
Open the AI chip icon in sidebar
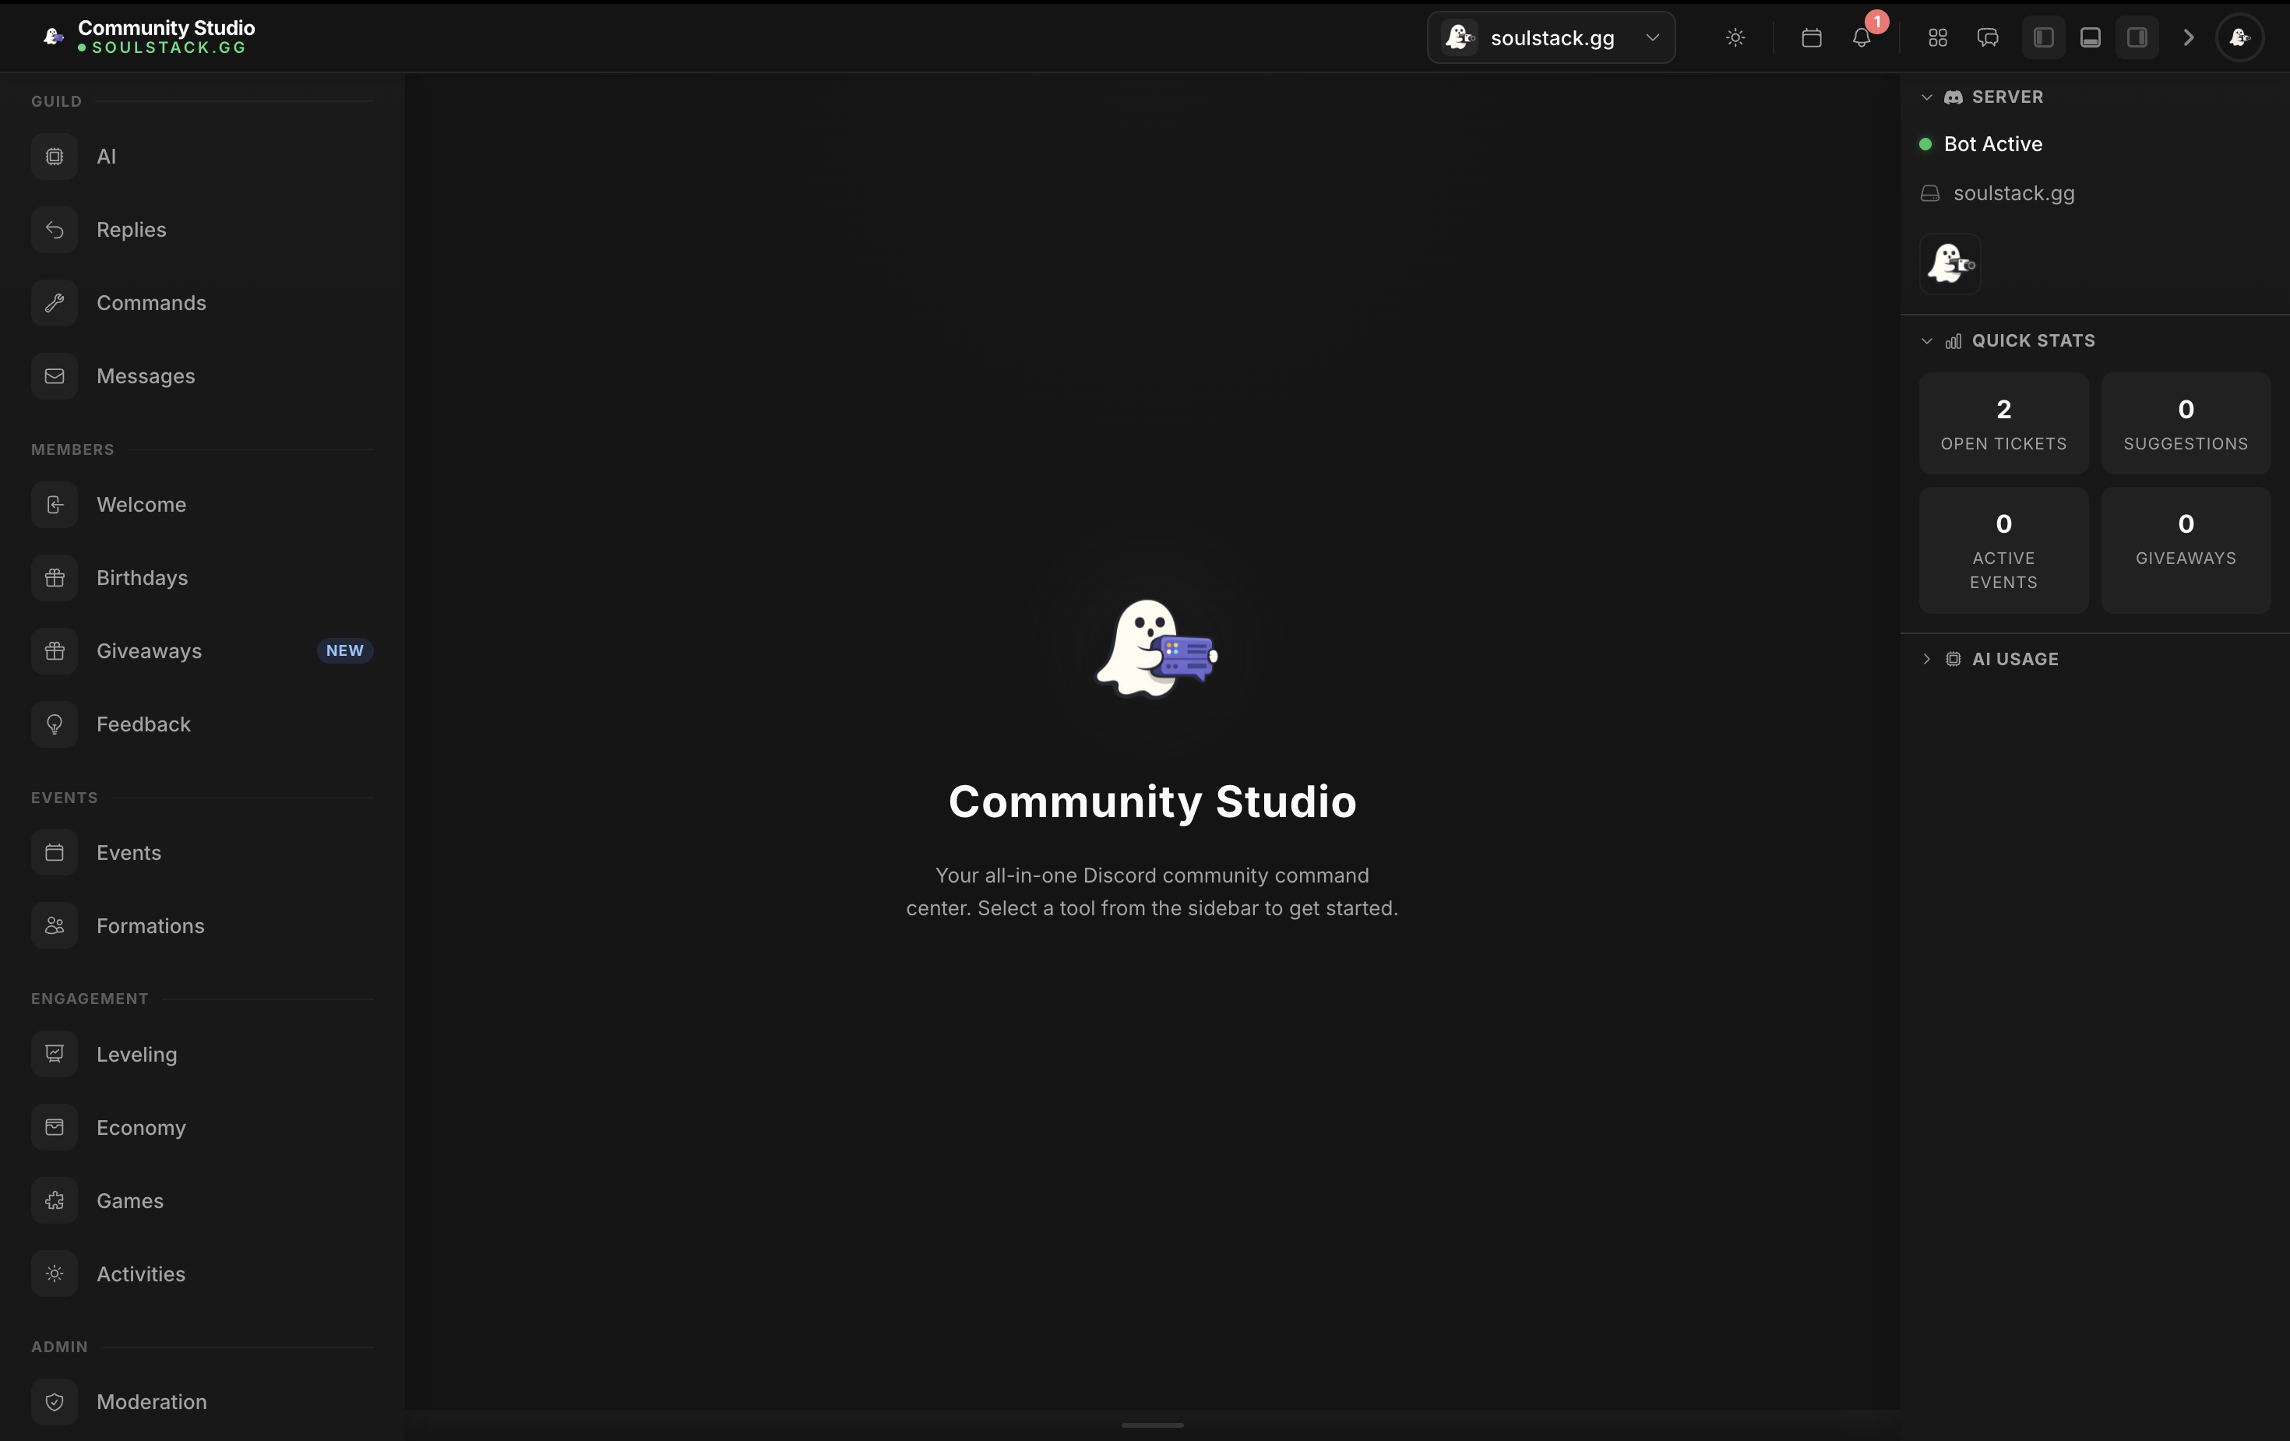pos(55,156)
